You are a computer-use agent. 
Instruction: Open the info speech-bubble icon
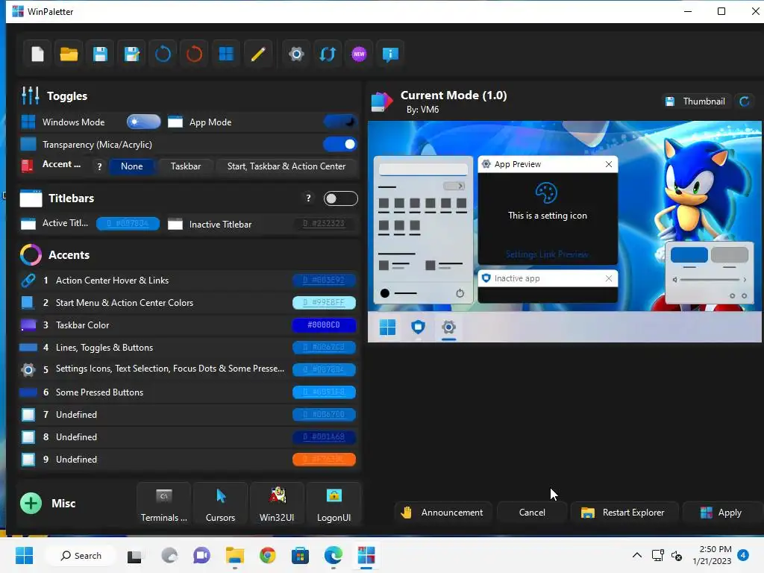[x=390, y=54]
